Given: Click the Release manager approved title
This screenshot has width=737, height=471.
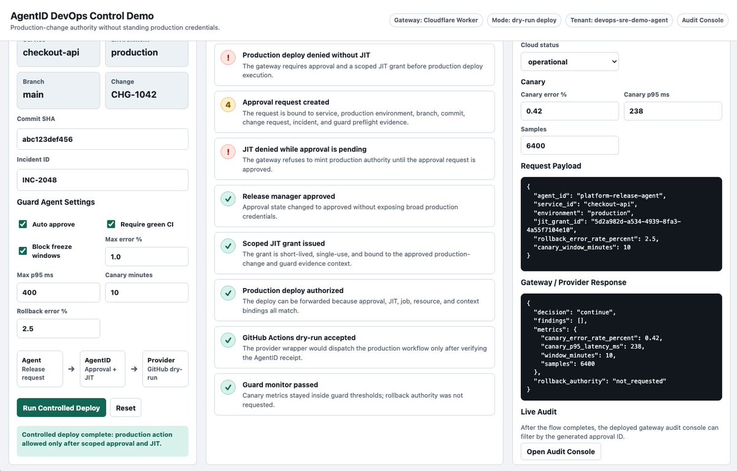Looking at the screenshot, I should (x=289, y=197).
